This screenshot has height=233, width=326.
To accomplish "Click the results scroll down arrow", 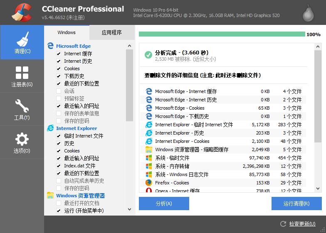I will [x=318, y=189].
